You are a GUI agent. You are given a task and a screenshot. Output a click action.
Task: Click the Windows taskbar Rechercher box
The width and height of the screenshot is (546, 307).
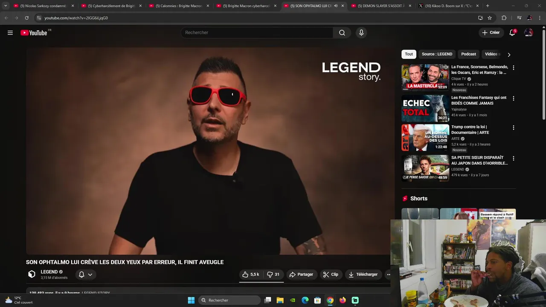coord(229,300)
